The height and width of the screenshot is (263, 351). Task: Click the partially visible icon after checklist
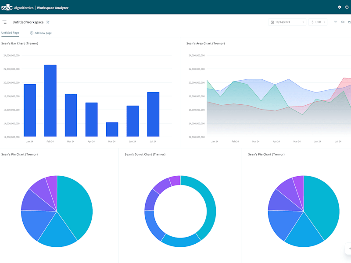click(x=349, y=22)
